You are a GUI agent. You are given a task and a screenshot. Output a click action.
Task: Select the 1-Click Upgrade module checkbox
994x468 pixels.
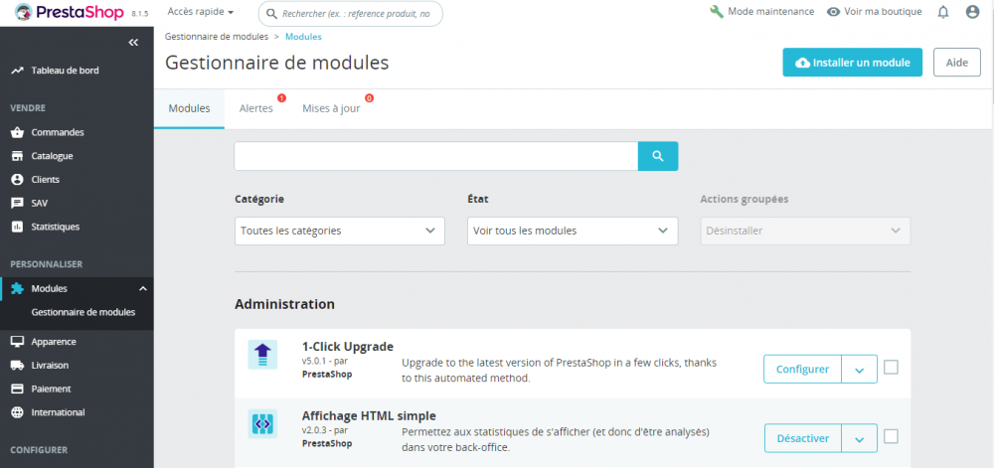(891, 368)
